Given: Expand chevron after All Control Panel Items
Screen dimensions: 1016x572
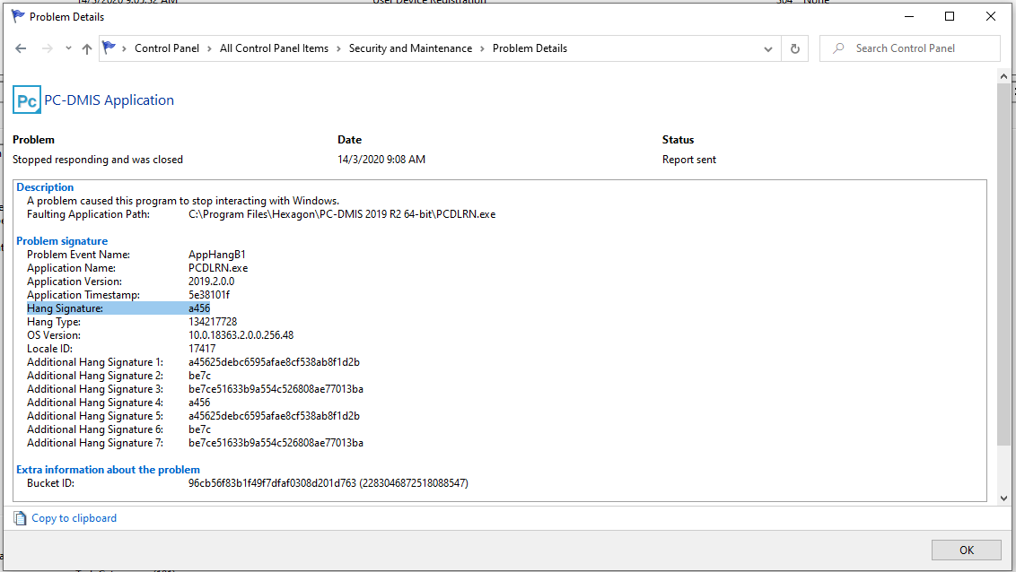Looking at the screenshot, I should 338,48.
